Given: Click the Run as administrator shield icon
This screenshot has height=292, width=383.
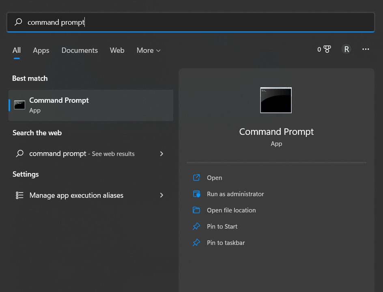Looking at the screenshot, I should (x=197, y=194).
